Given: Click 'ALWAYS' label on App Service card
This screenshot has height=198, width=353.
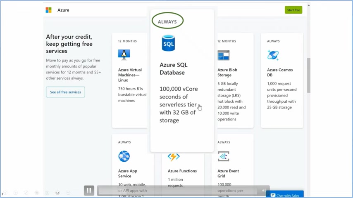Looking at the screenshot, I should [x=124, y=142].
